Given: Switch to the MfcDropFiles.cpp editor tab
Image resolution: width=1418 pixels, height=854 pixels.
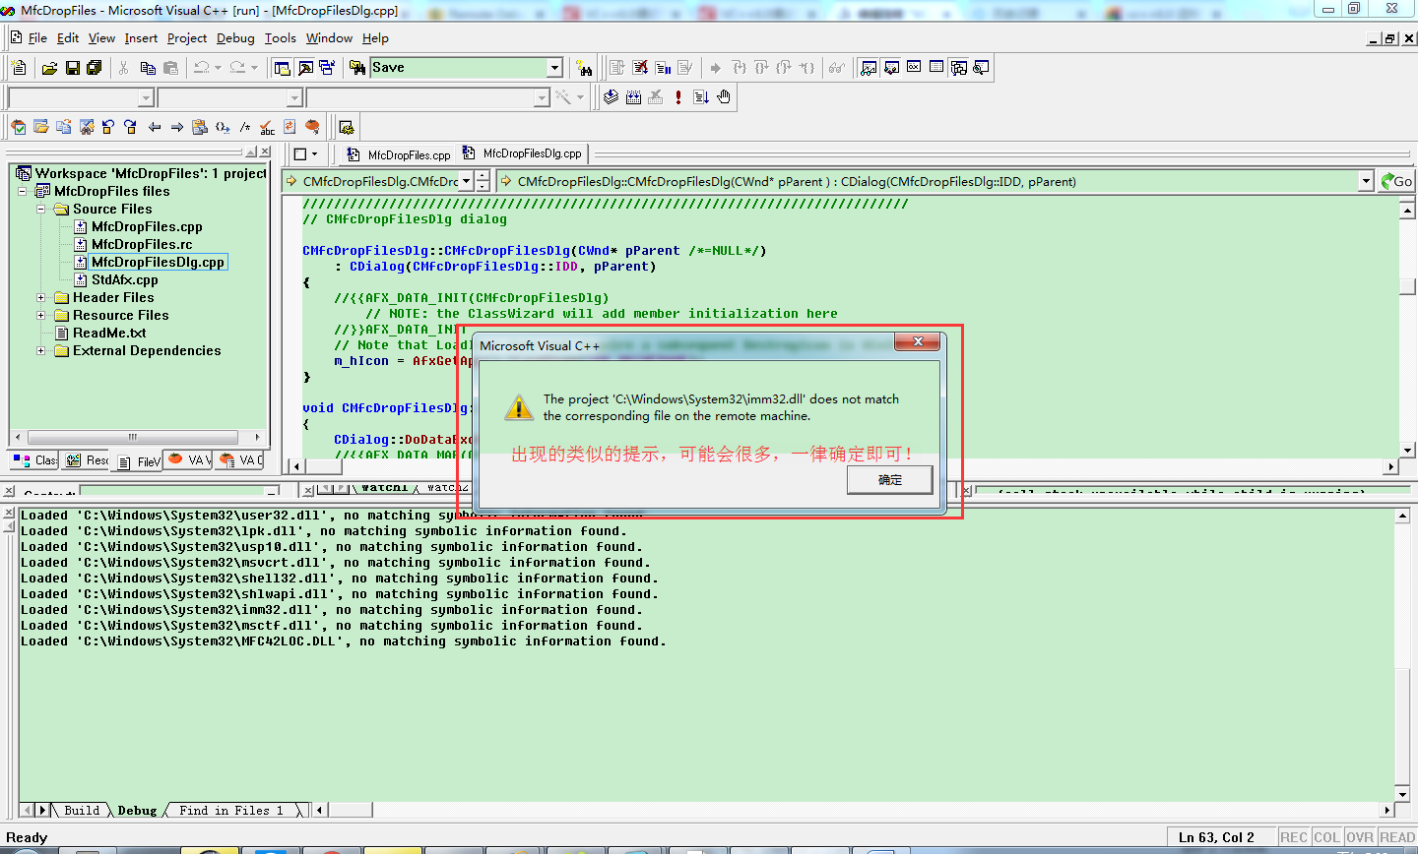Looking at the screenshot, I should (399, 154).
